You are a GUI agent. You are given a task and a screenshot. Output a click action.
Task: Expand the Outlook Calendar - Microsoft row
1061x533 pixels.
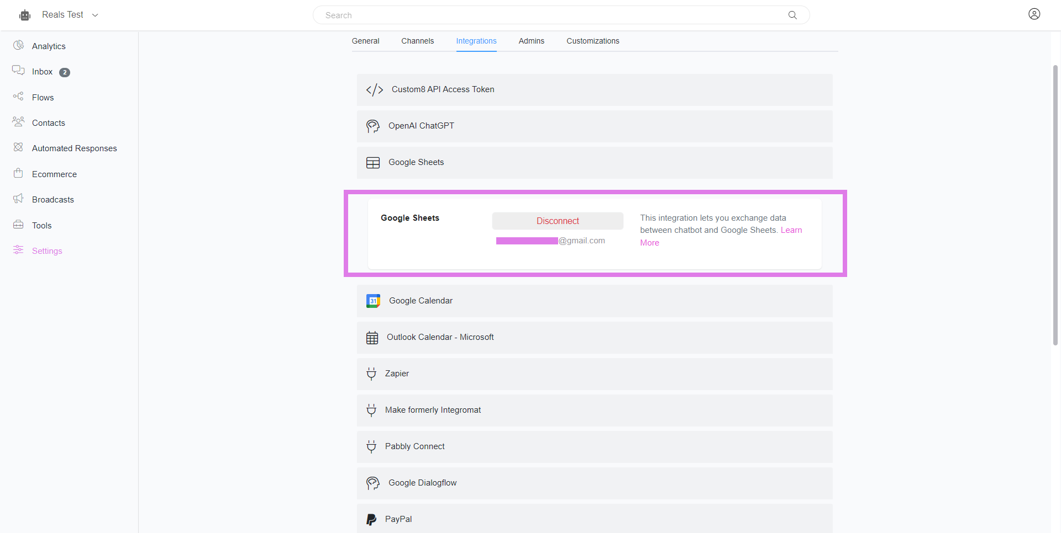pos(595,338)
